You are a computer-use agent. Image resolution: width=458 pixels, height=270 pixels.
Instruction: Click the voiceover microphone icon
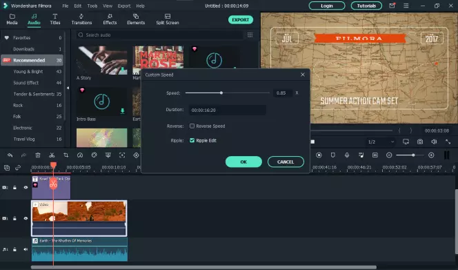tap(347, 155)
